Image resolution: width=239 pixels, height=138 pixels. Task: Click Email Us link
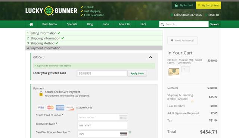[x=214, y=15]
